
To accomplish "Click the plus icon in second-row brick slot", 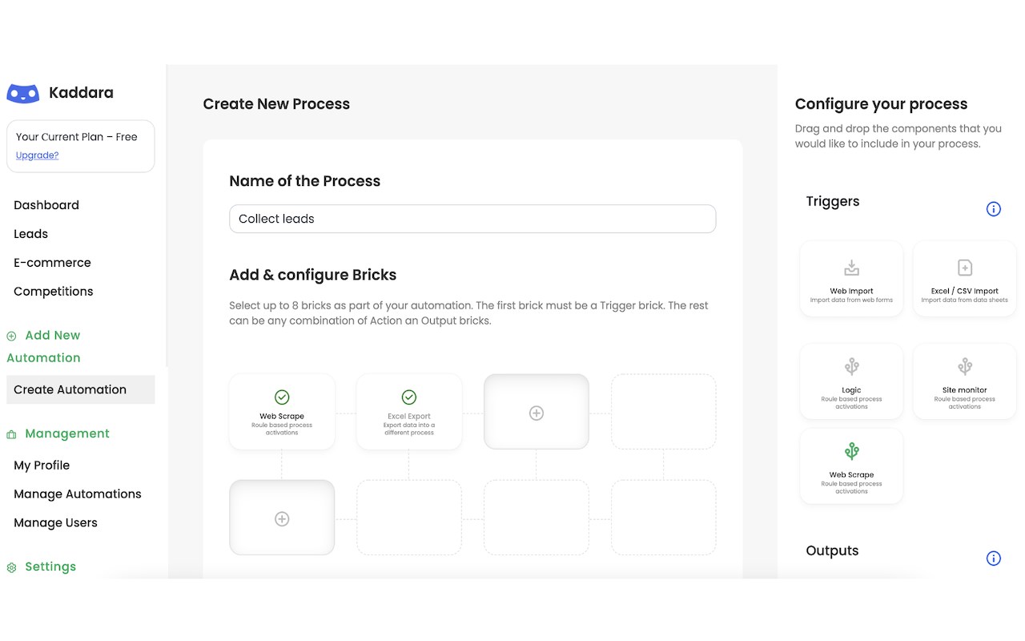I will [282, 518].
